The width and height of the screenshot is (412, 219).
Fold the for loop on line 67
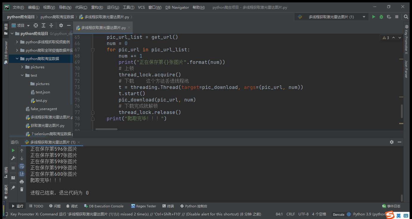(93, 50)
